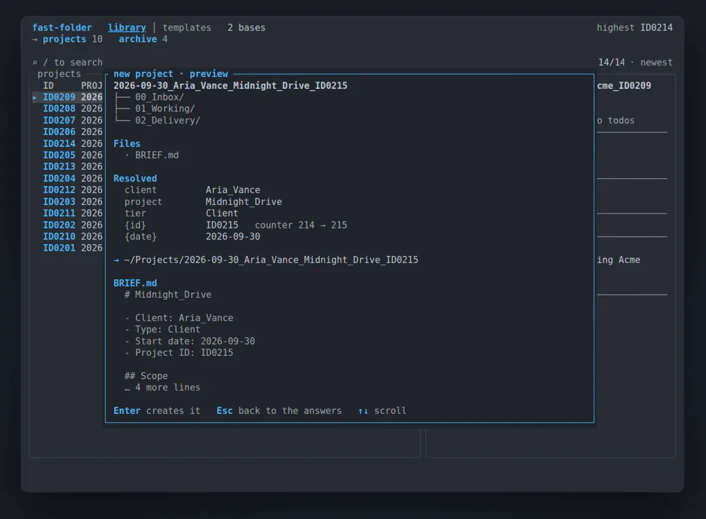This screenshot has width=706, height=519.
Task: Click the project value Midnight_Drive
Action: [244, 202]
